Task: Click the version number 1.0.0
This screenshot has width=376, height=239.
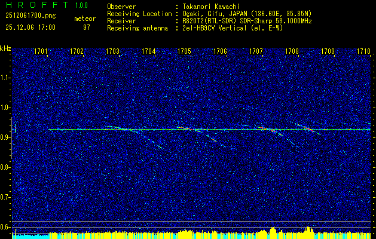Action: click(x=81, y=5)
